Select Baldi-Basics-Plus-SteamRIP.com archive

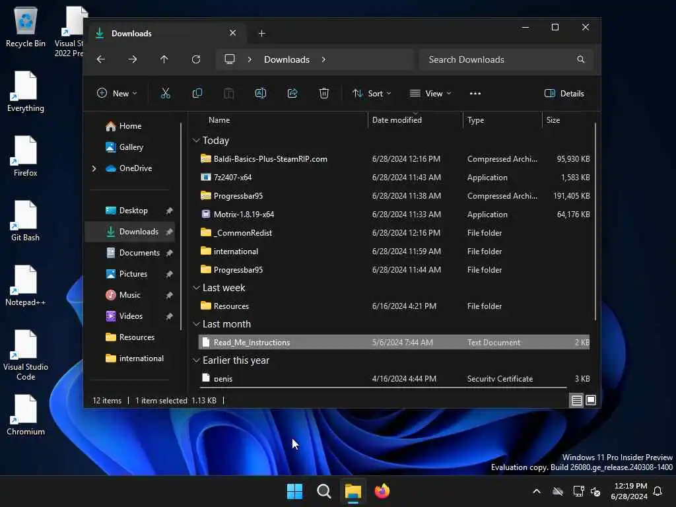(394, 159)
